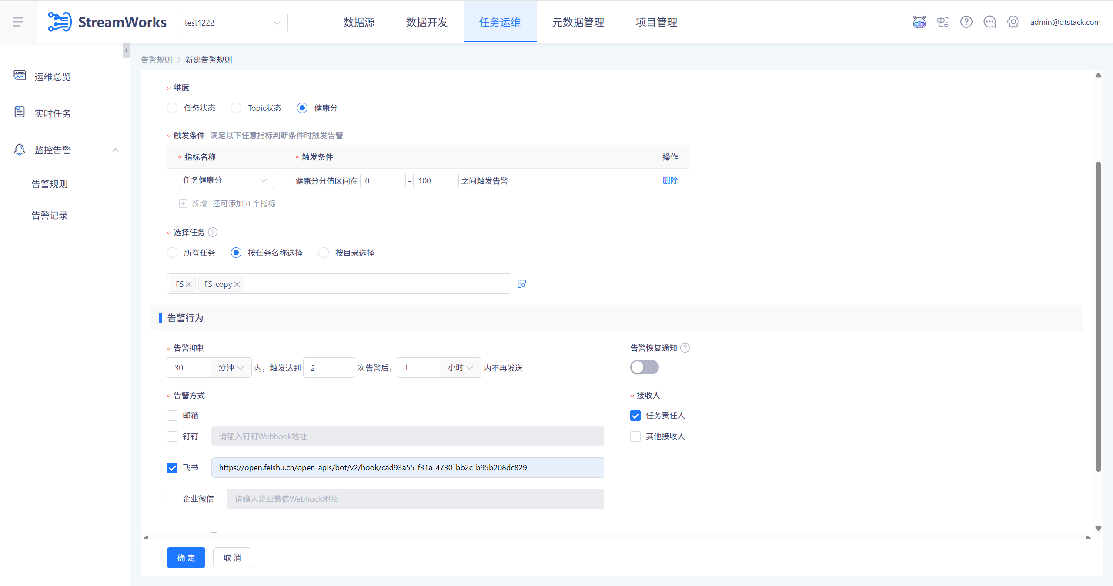
Task: Select the Topic状态 radio button
Action: 236,108
